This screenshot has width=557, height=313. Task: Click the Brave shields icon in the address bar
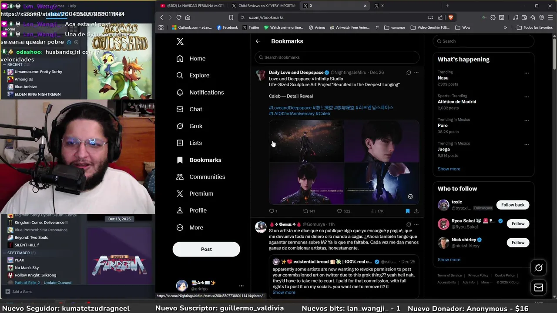click(x=450, y=17)
